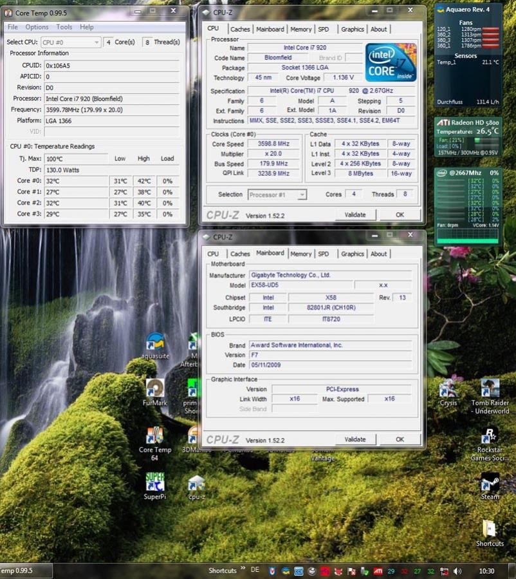
Task: Launch the Crysis desktop shortcut
Action: (448, 392)
